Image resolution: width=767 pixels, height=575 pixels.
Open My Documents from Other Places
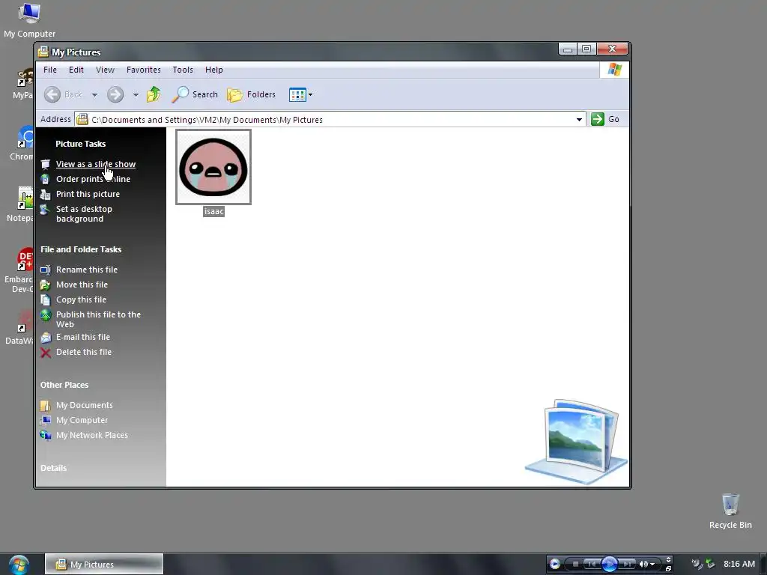(x=84, y=405)
